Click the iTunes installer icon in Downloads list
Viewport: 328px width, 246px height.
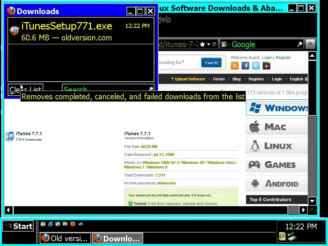point(14,31)
